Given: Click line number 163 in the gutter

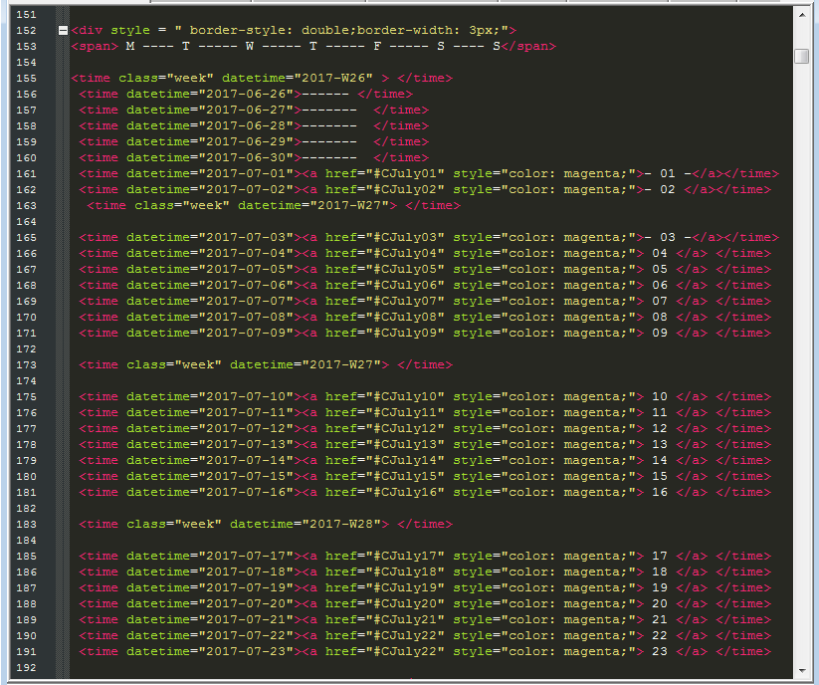Looking at the screenshot, I should [x=26, y=206].
